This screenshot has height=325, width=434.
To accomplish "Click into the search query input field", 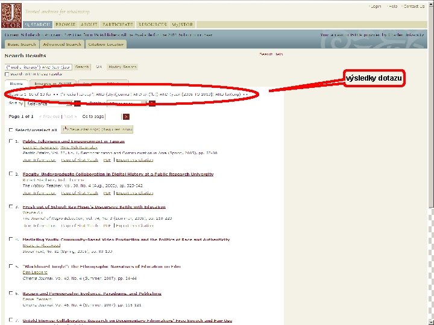I will click(39, 67).
